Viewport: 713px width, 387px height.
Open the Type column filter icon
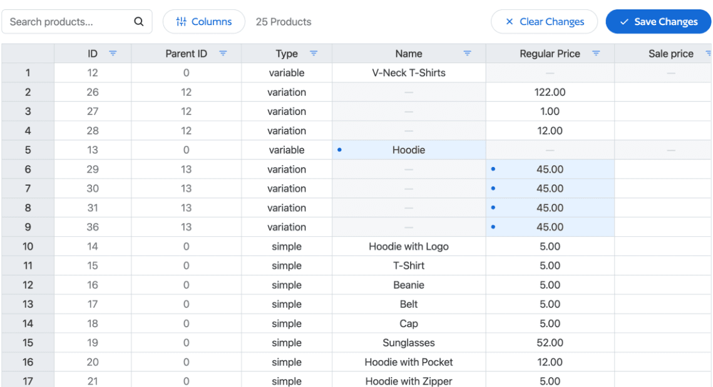click(x=314, y=54)
